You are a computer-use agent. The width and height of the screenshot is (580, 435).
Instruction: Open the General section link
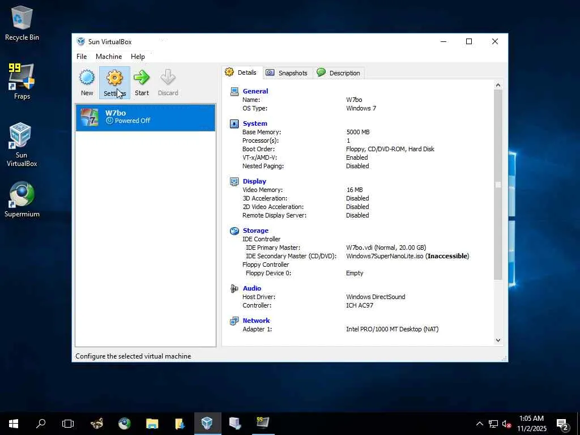coord(255,91)
